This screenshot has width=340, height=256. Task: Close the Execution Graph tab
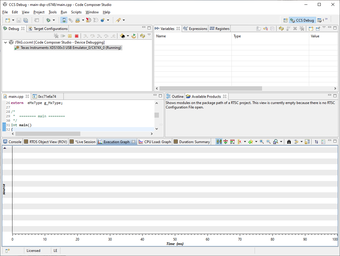tap(133, 142)
